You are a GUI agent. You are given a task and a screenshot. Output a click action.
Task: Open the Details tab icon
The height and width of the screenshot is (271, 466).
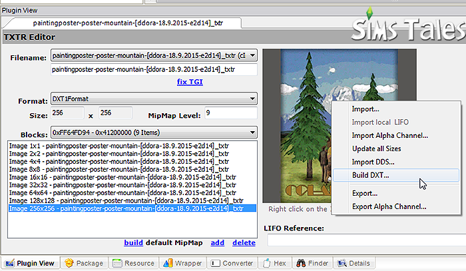click(x=342, y=263)
